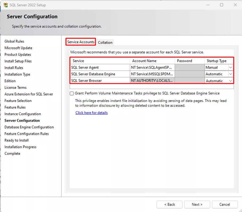Close the SQL Server 2022 Setup window

pos(235,5)
